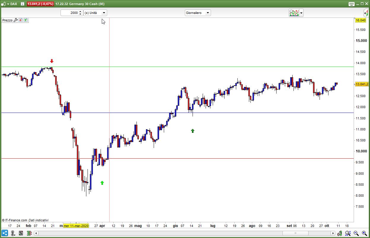Open the chart style candlestick icon
The width and height of the screenshot is (370, 238).
click(x=4, y=4)
